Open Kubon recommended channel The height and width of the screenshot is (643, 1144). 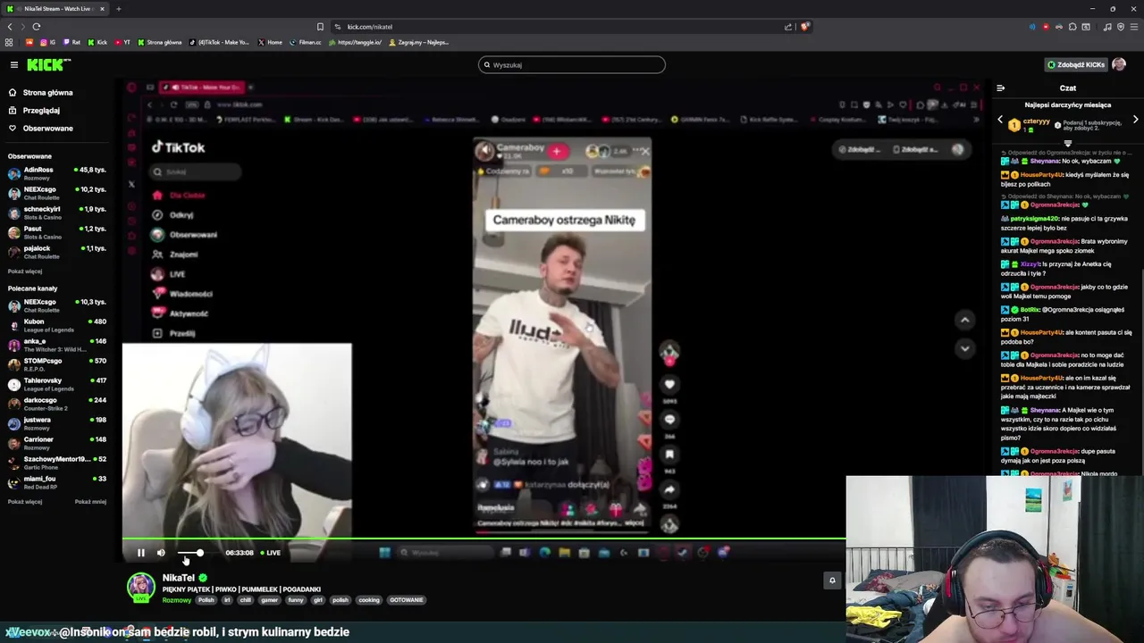tap(58, 324)
